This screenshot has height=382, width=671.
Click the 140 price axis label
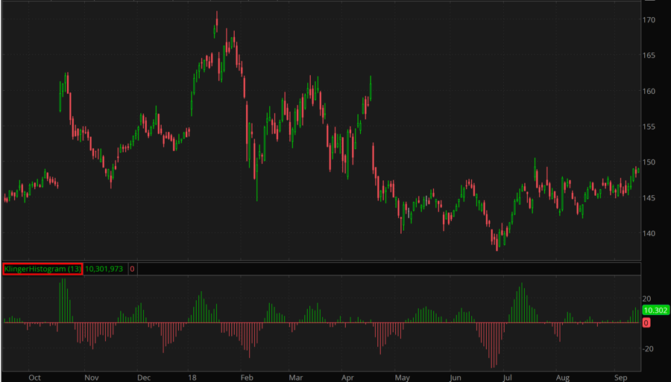tap(649, 233)
